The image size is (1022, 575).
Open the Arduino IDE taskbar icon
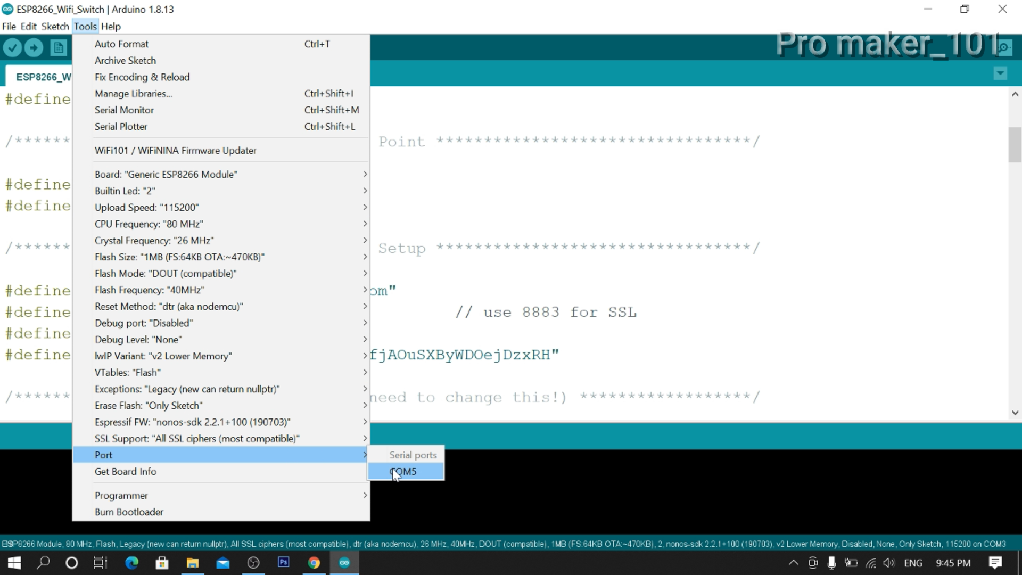click(344, 563)
